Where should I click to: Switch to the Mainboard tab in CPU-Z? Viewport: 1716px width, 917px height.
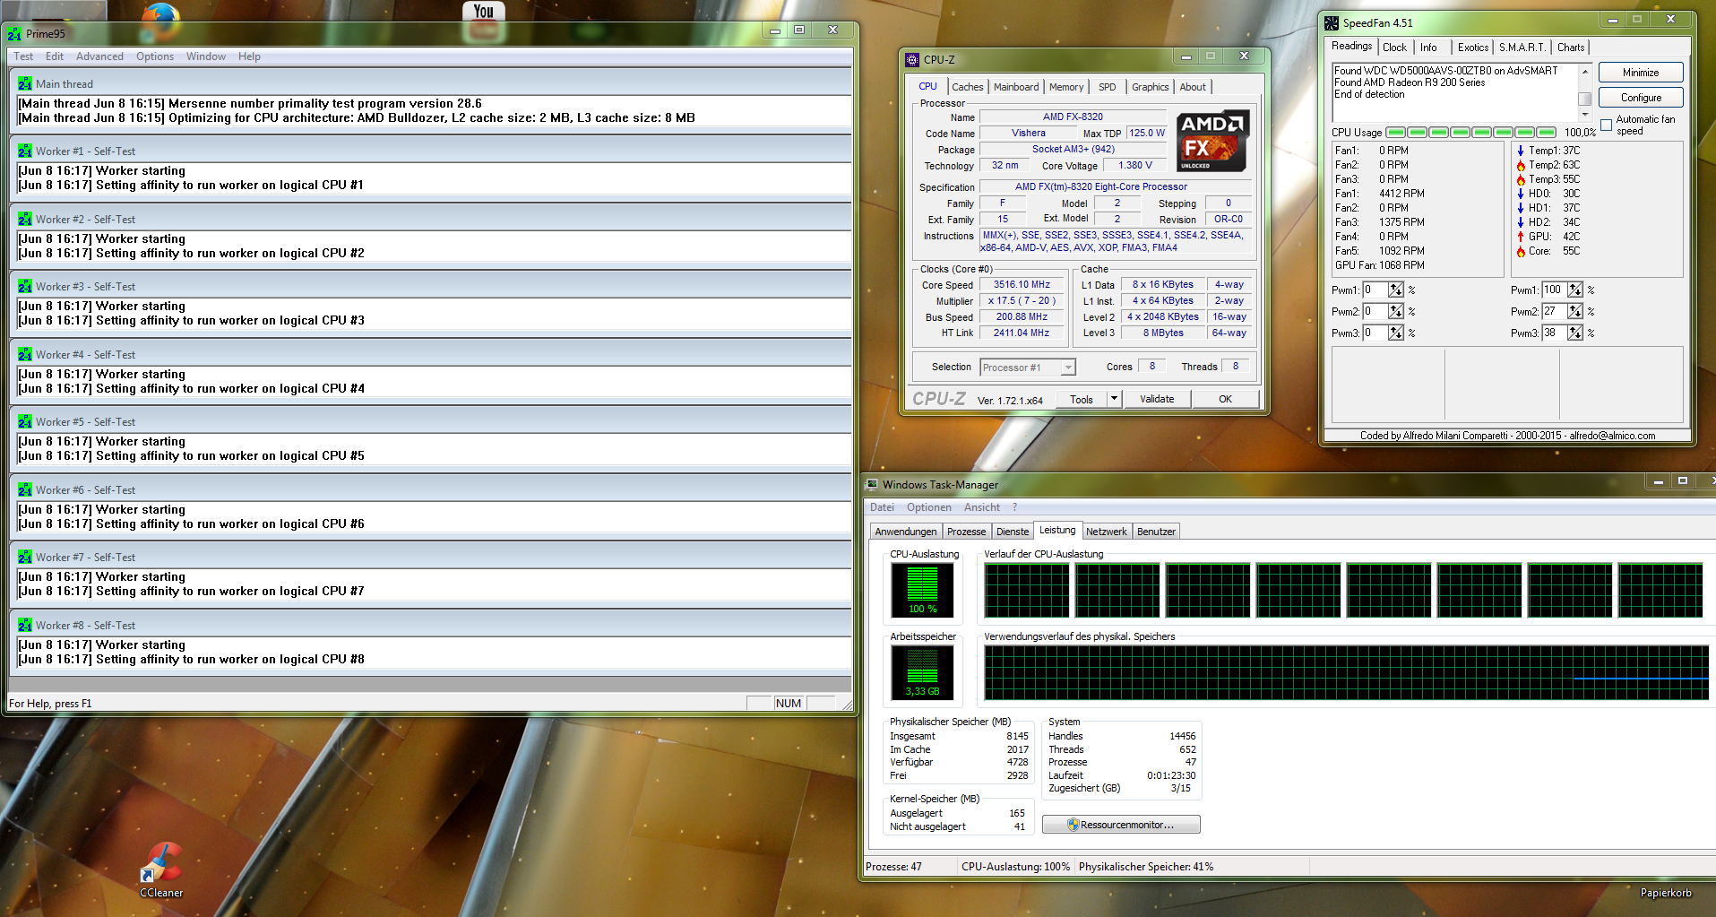coord(1016,87)
